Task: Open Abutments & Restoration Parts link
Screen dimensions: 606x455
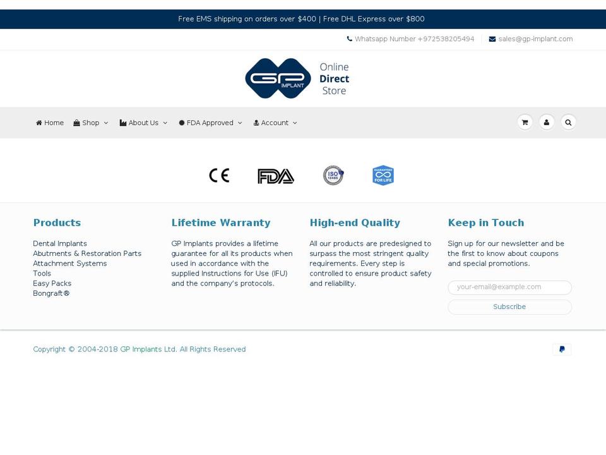Action: 87,253
